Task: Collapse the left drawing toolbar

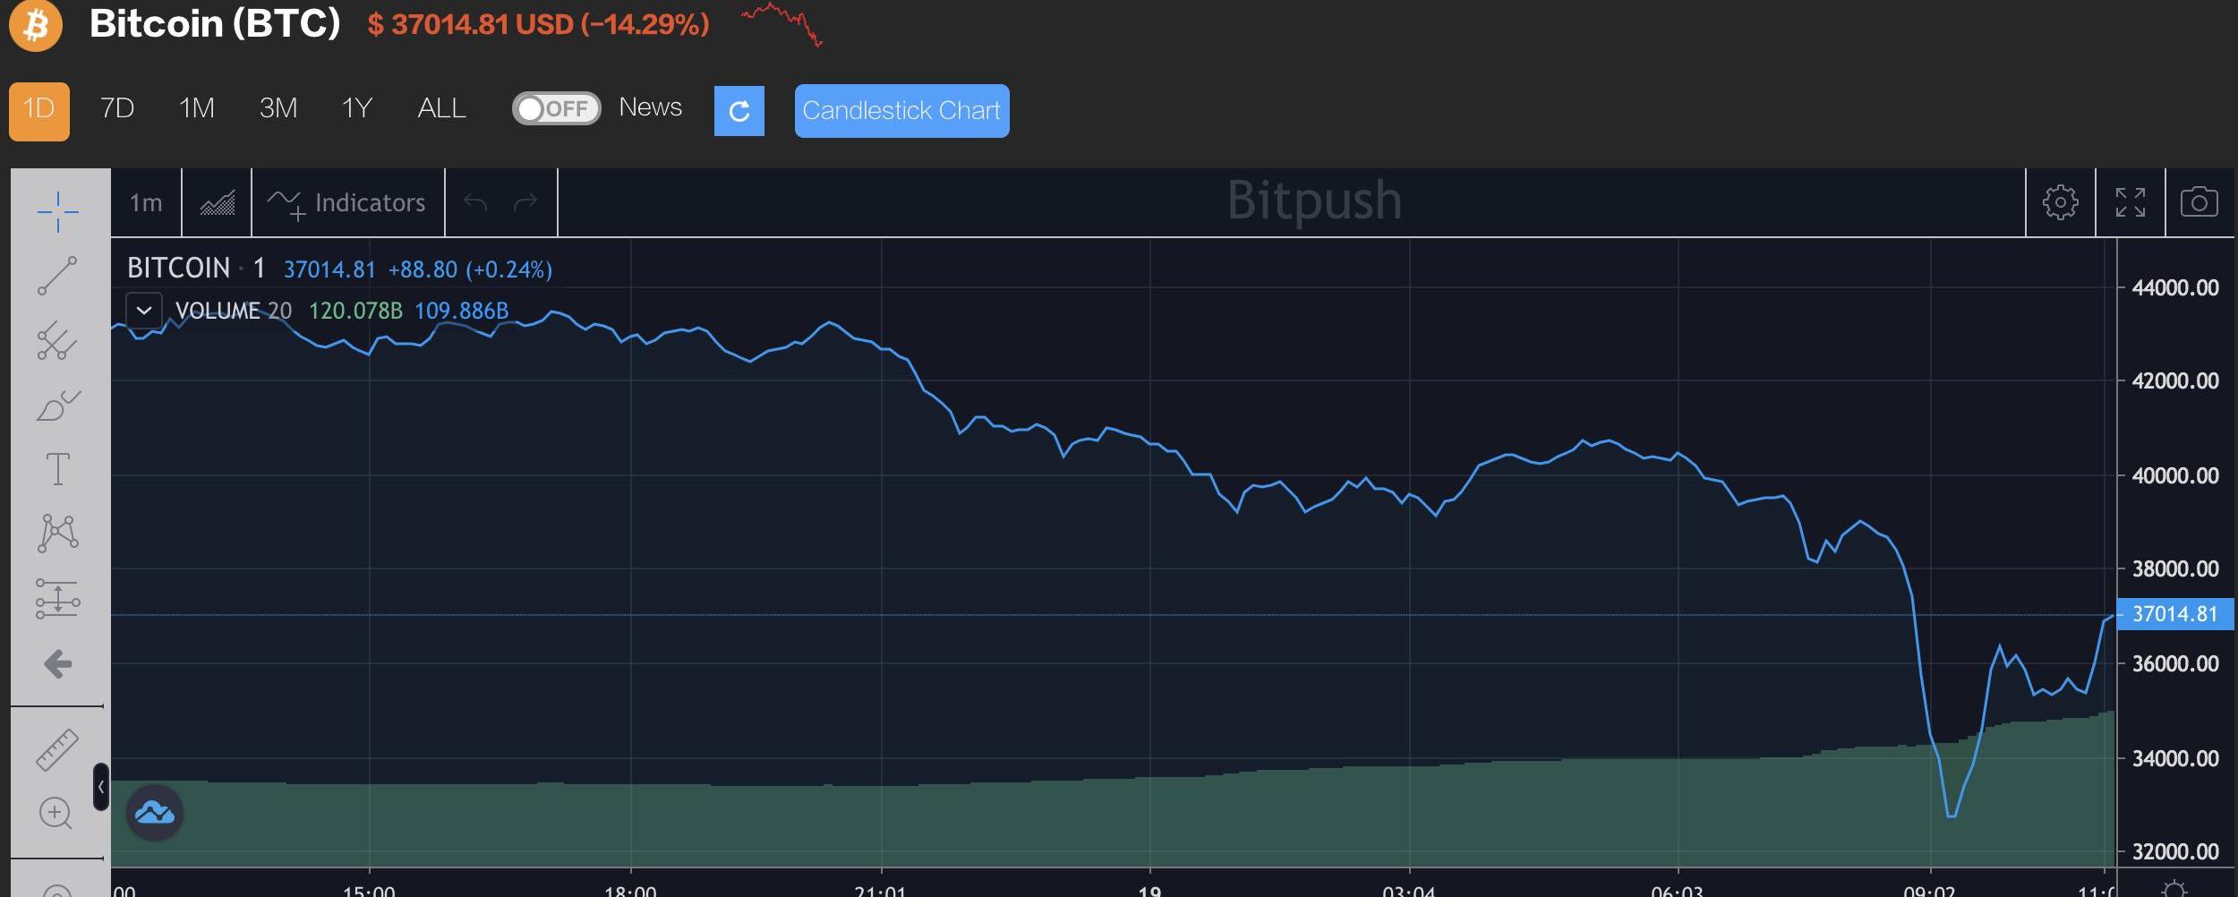Action: point(101,787)
